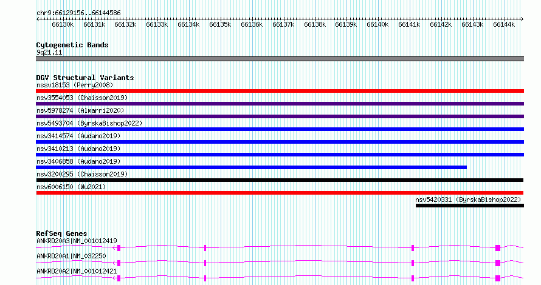Screen dimensions: 541x285
Task: Open gene ANKRD20A2|NM_001012421 label
Action: pos(77,271)
